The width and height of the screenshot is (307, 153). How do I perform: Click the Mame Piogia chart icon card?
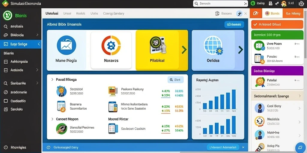click(66, 45)
